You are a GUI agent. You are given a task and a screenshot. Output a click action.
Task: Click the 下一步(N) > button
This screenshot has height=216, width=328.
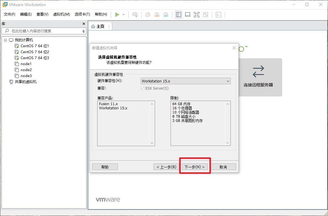point(195,167)
